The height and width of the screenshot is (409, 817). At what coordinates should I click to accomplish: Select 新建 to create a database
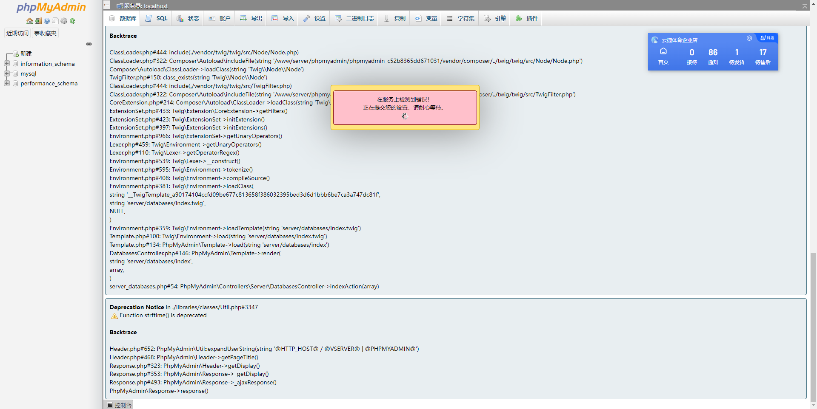point(26,54)
